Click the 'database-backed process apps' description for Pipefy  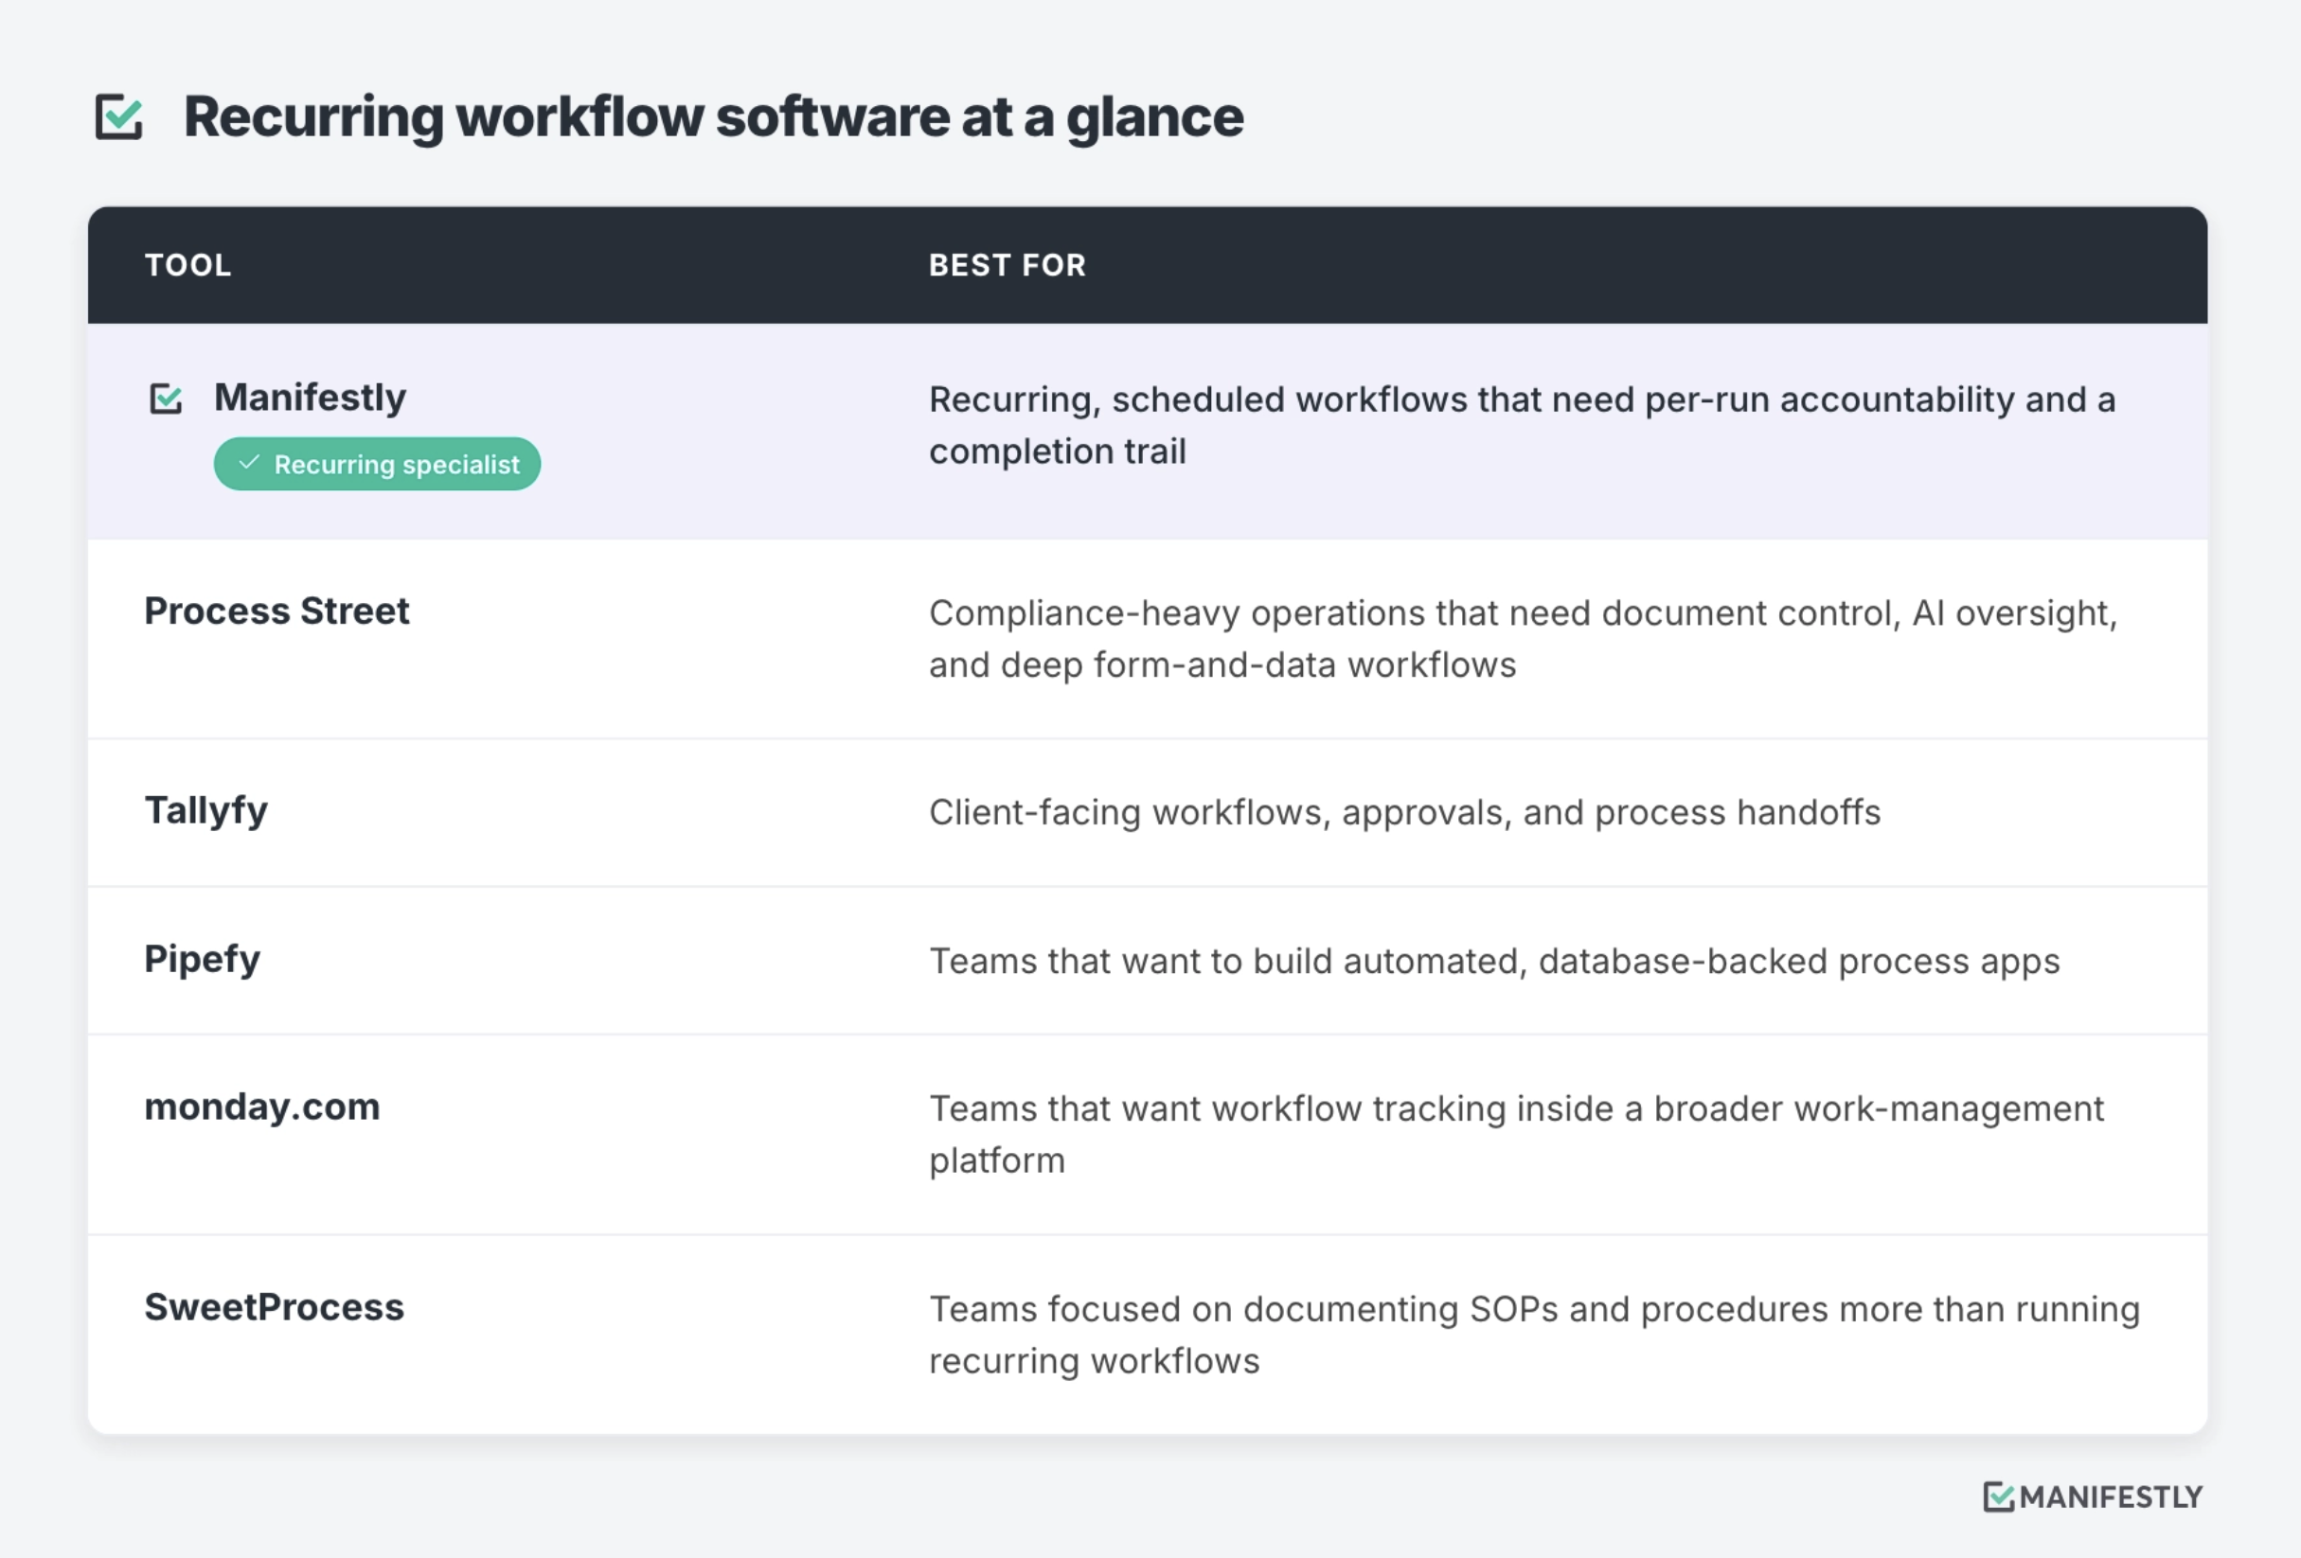(1494, 961)
